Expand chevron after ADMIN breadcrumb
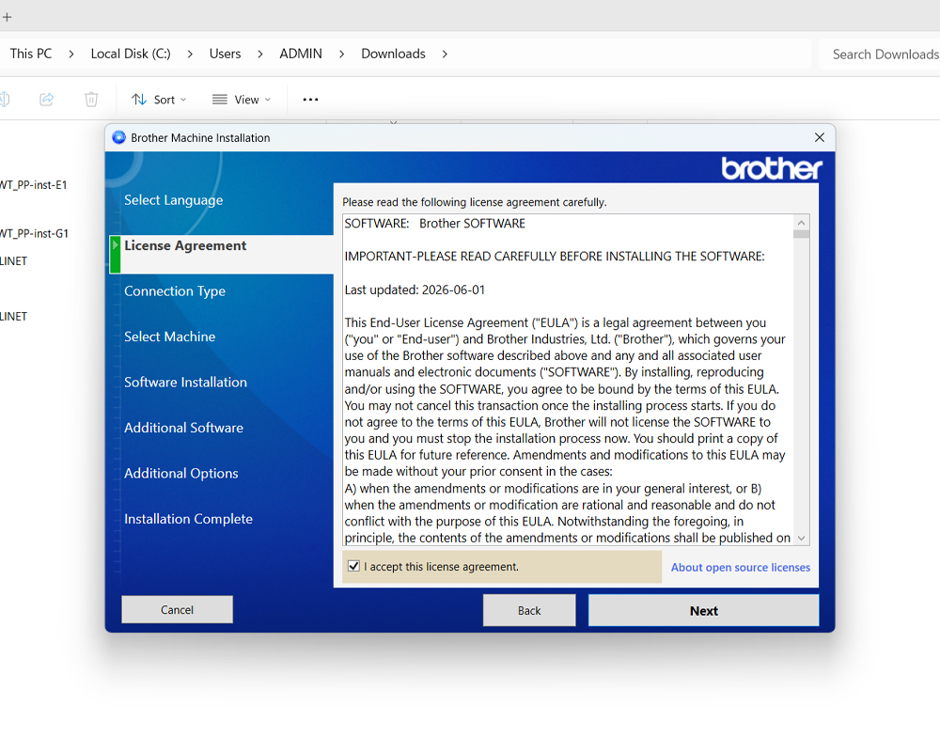Viewport: 940px width, 752px height. click(342, 54)
